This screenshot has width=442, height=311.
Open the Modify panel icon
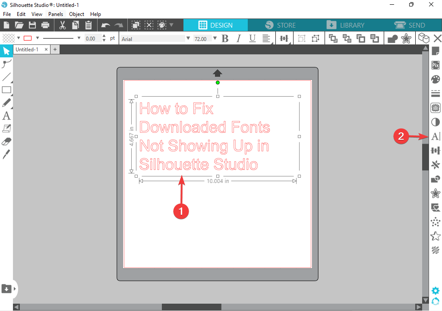tap(436, 179)
